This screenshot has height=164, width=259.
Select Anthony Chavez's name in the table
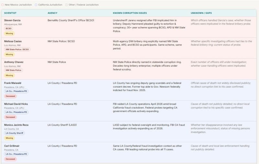click(14, 62)
